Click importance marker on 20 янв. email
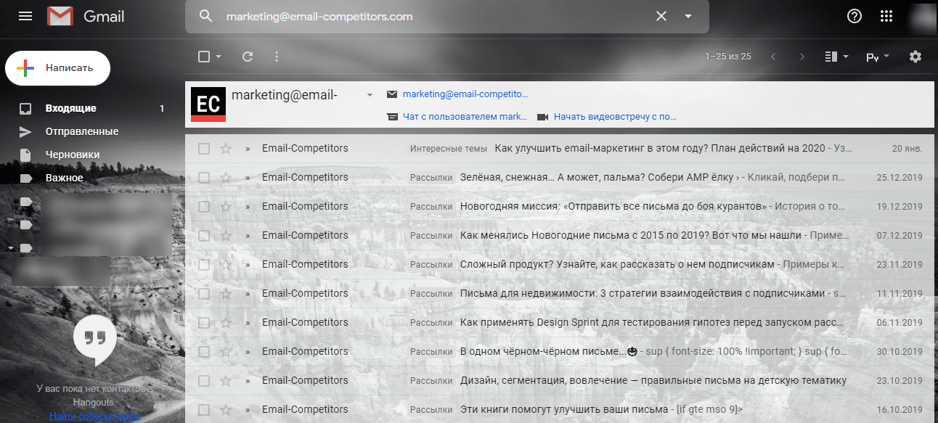The width and height of the screenshot is (938, 423). pos(248,149)
